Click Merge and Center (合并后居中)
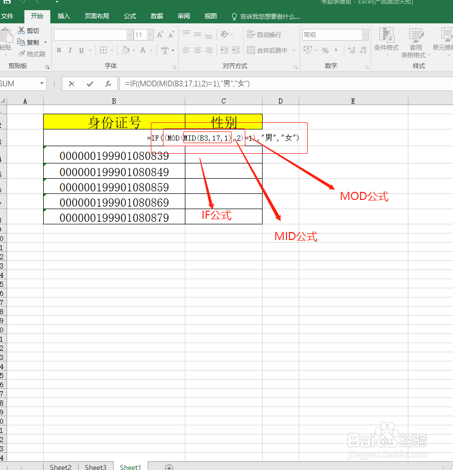The width and height of the screenshot is (453, 470). [267, 50]
